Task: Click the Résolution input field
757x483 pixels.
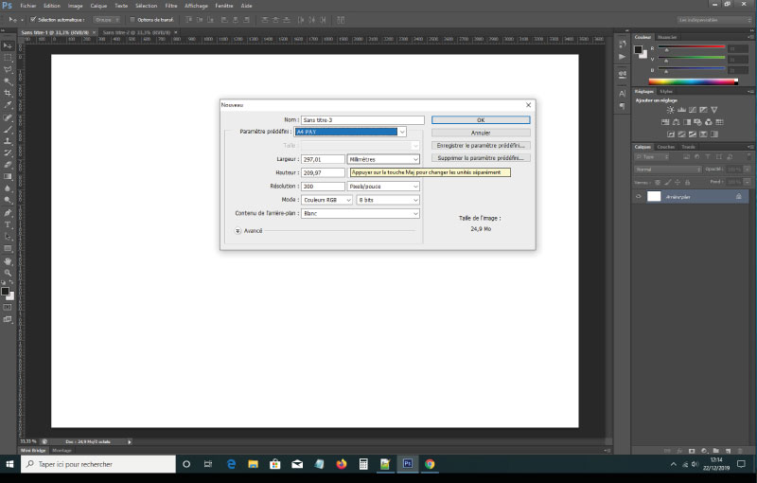Action: click(x=323, y=187)
